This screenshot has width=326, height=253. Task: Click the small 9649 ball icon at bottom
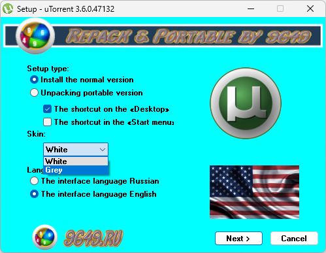[44, 237]
